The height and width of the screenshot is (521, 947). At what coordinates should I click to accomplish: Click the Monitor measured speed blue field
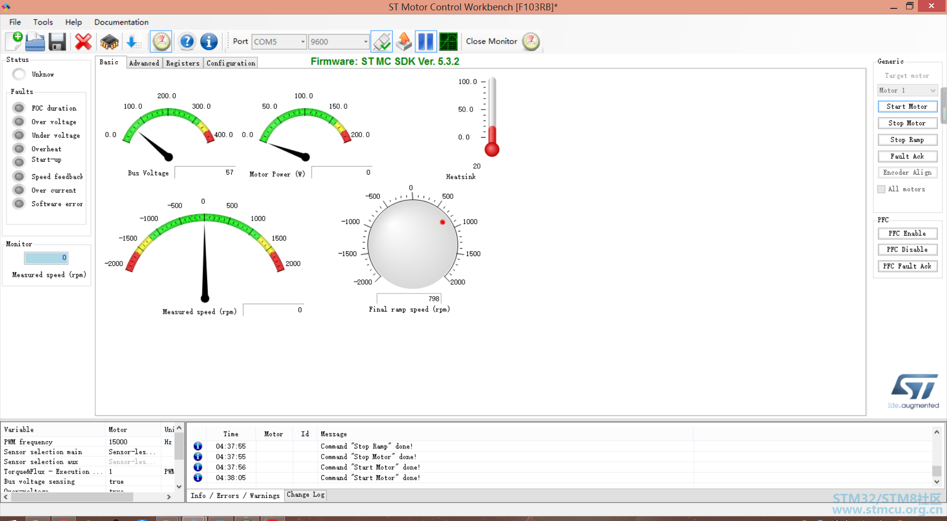click(x=46, y=258)
